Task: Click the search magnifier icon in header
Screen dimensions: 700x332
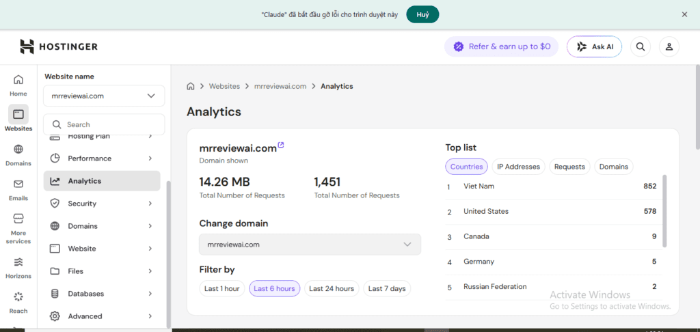Action: (x=640, y=47)
